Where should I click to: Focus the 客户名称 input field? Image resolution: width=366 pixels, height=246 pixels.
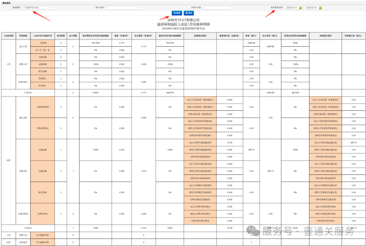click(122, 7)
